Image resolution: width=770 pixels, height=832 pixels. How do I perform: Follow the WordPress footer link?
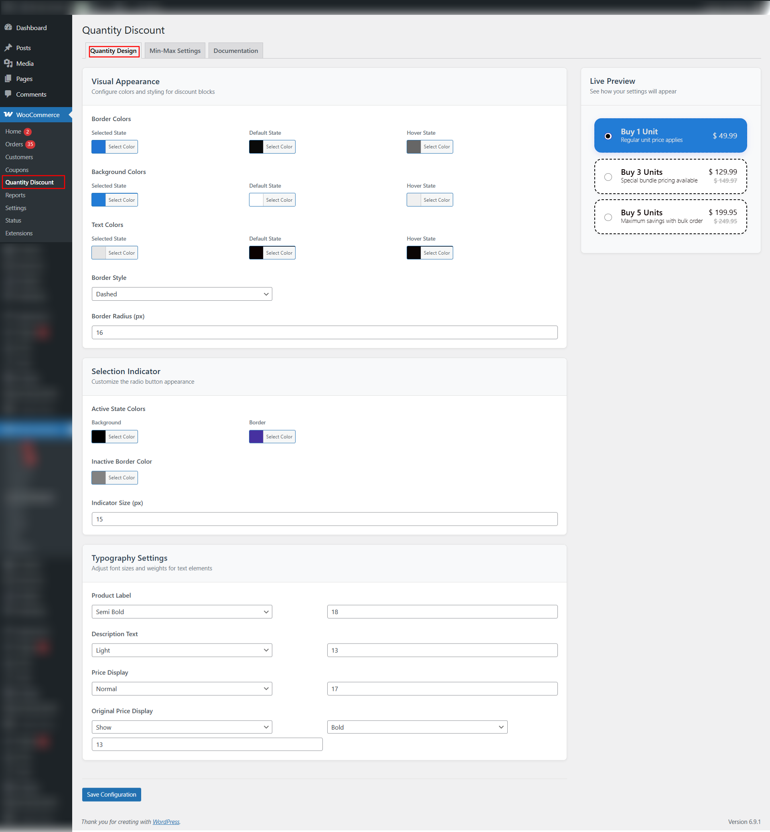pos(166,822)
